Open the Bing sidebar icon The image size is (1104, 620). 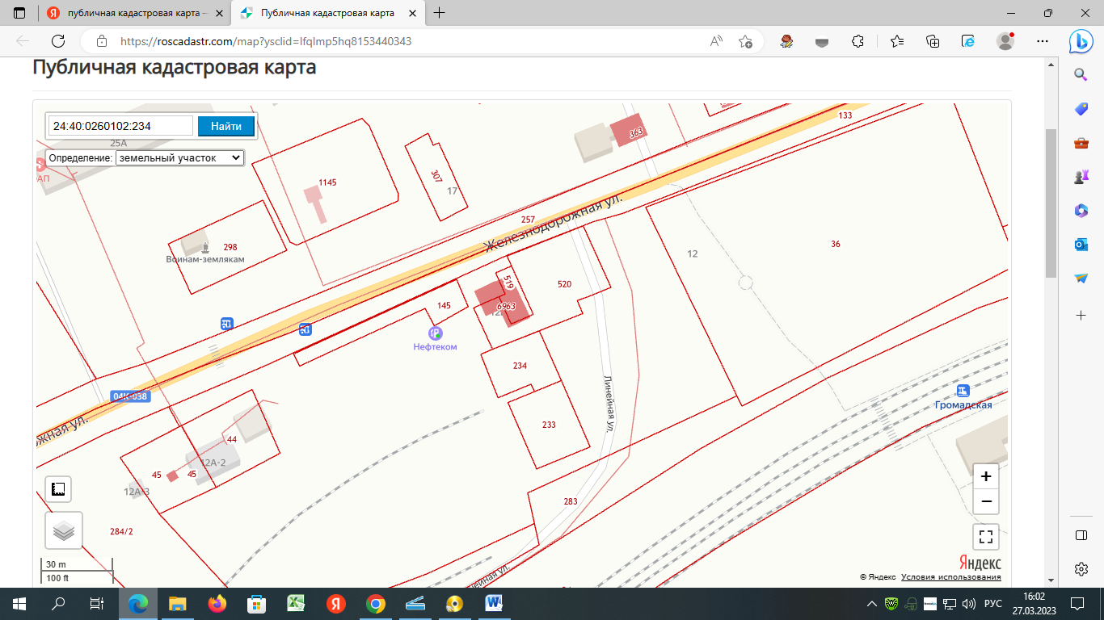coord(1081,41)
